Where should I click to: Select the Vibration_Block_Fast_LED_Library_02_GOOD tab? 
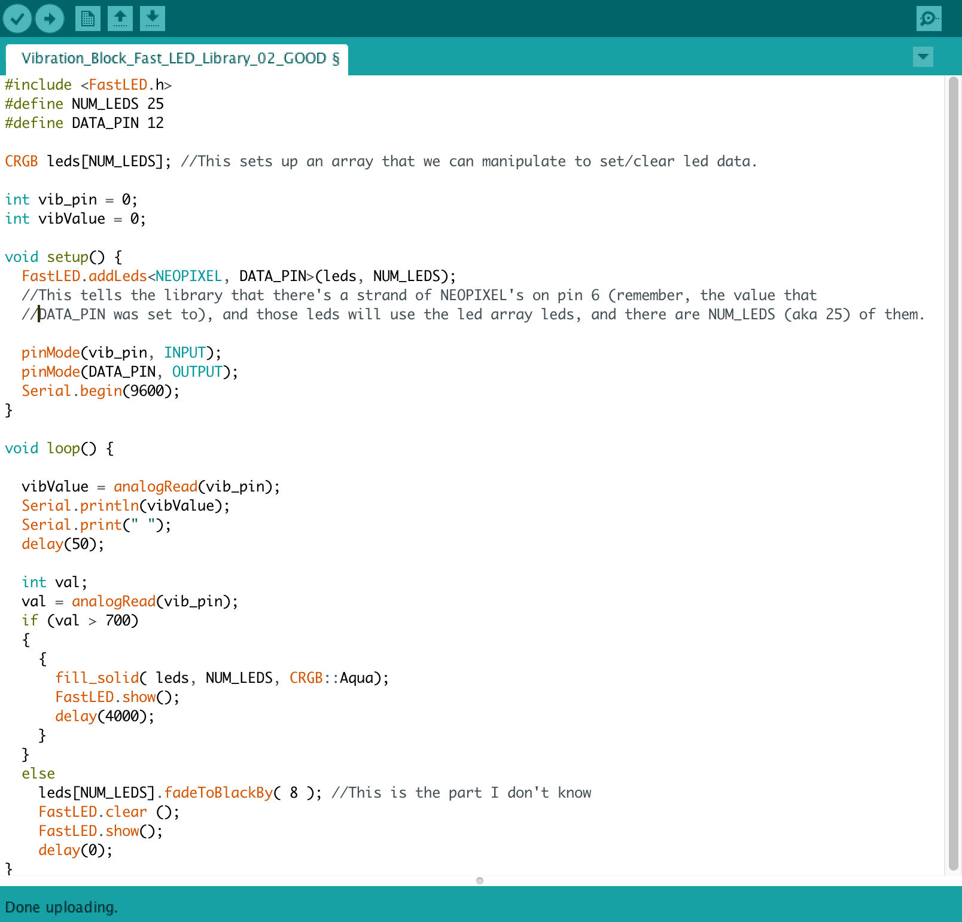coord(179,59)
